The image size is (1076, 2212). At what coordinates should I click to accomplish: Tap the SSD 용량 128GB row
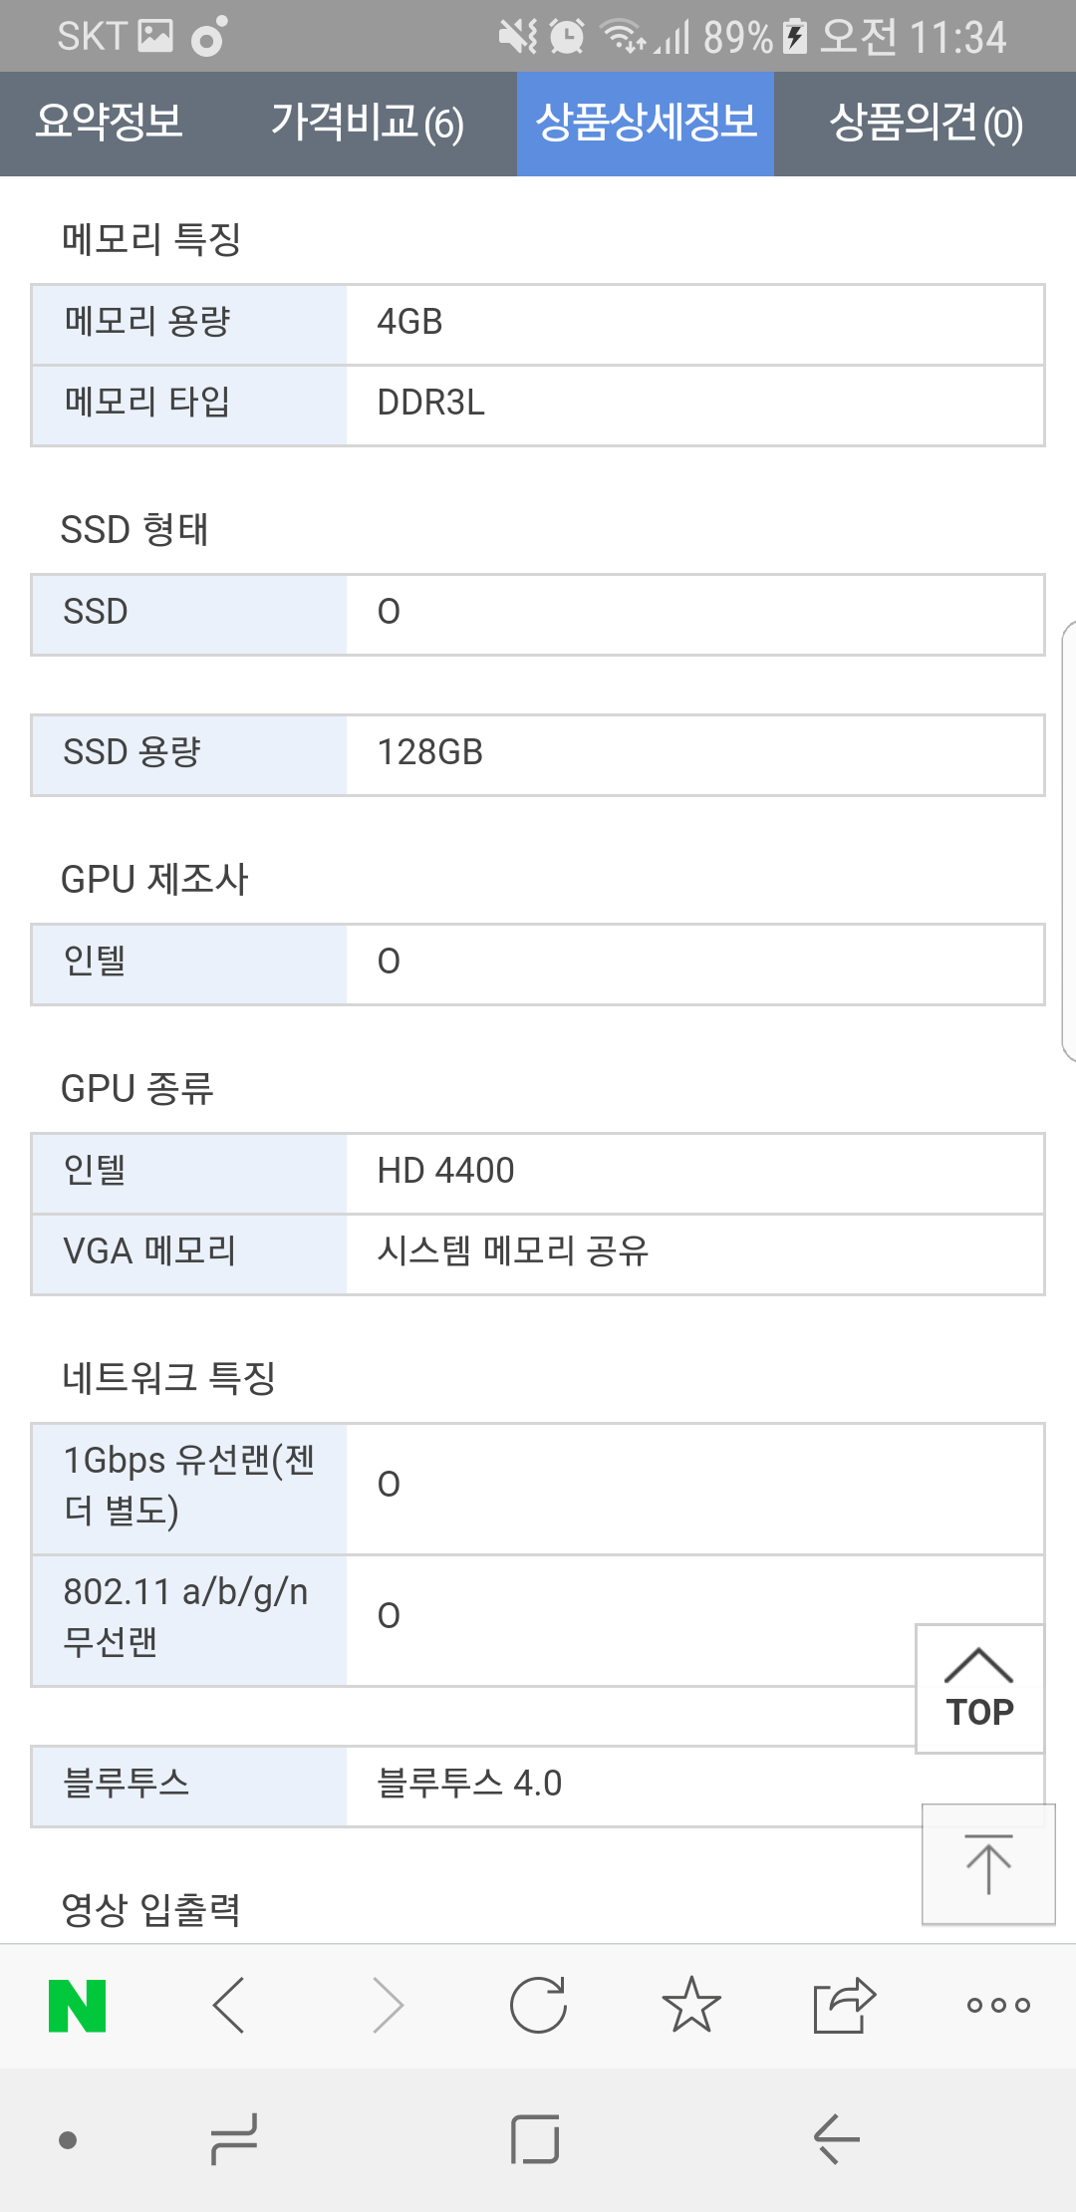click(538, 754)
